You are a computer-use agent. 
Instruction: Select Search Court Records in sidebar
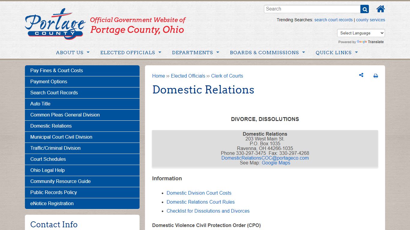point(82,93)
